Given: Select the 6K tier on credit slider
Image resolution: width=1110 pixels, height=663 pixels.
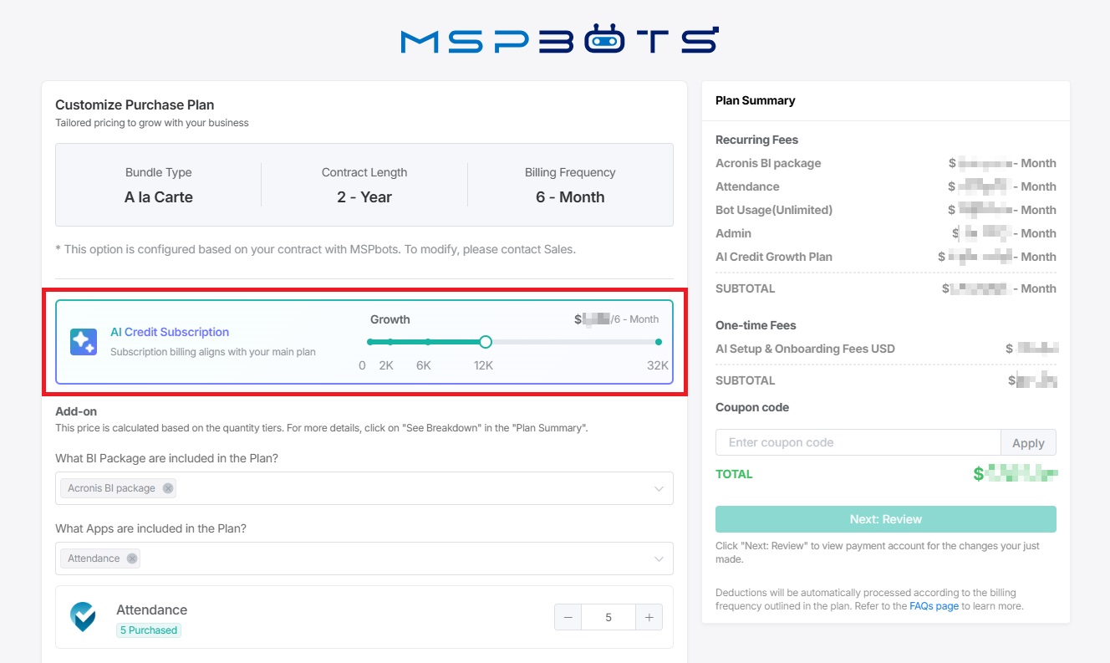Looking at the screenshot, I should click(x=428, y=342).
